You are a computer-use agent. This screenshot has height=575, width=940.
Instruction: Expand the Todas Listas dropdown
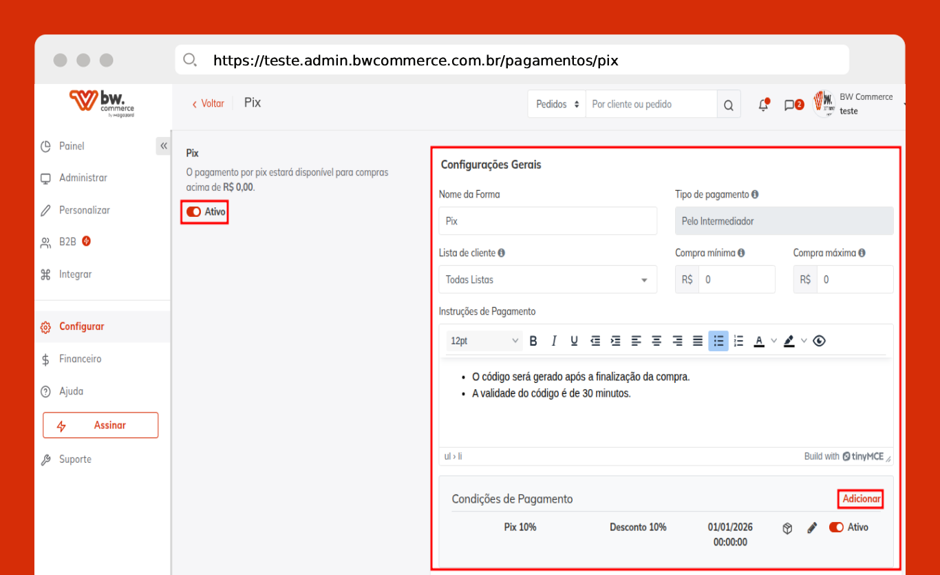[x=547, y=280]
